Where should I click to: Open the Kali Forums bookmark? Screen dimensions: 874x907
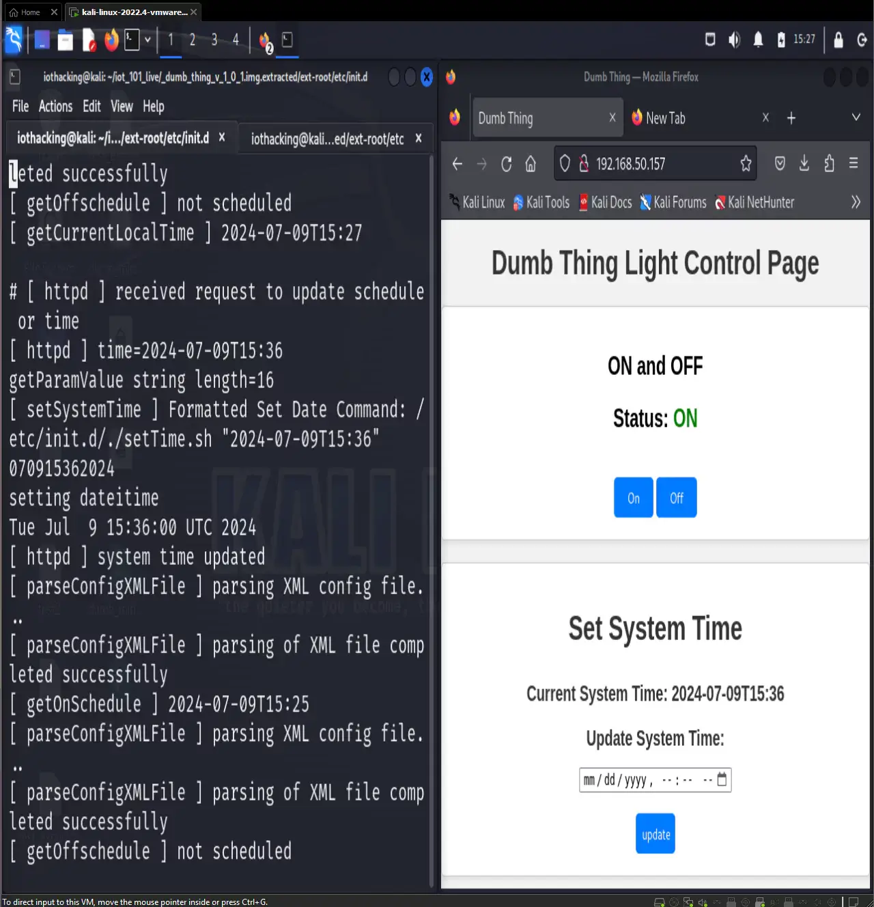click(673, 202)
